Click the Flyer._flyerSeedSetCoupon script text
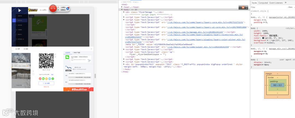 (148, 54)
